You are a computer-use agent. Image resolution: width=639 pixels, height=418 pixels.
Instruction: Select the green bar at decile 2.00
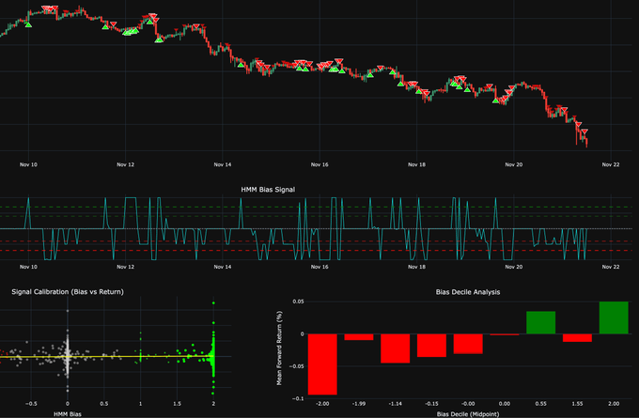pyautogui.click(x=613, y=317)
